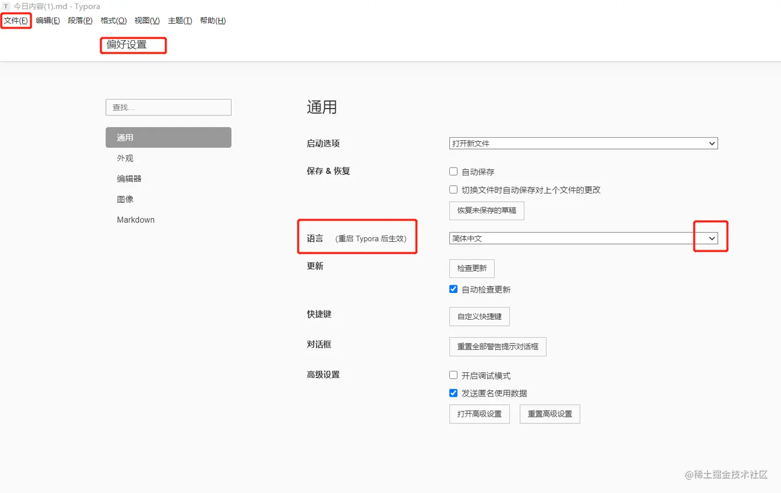Expand the 语言 dropdown showing 简体中文

pos(584,238)
